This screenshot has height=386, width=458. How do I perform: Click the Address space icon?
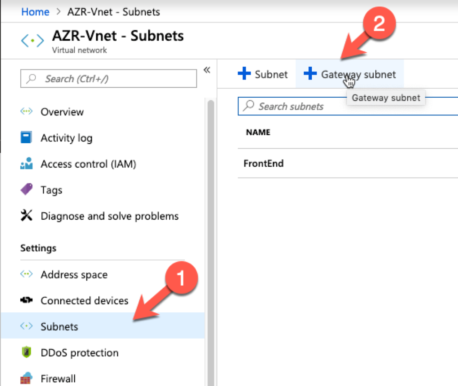click(x=26, y=274)
